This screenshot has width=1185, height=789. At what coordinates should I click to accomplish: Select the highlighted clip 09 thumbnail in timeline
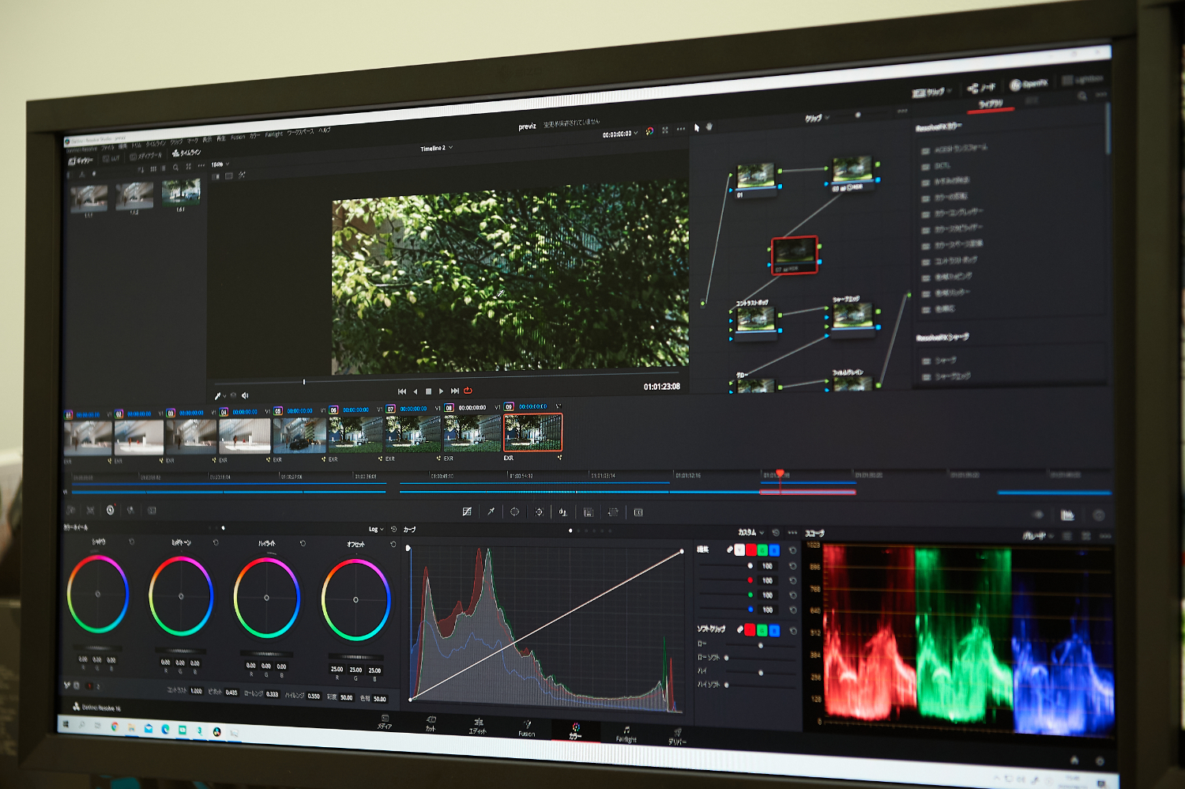pyautogui.click(x=532, y=432)
